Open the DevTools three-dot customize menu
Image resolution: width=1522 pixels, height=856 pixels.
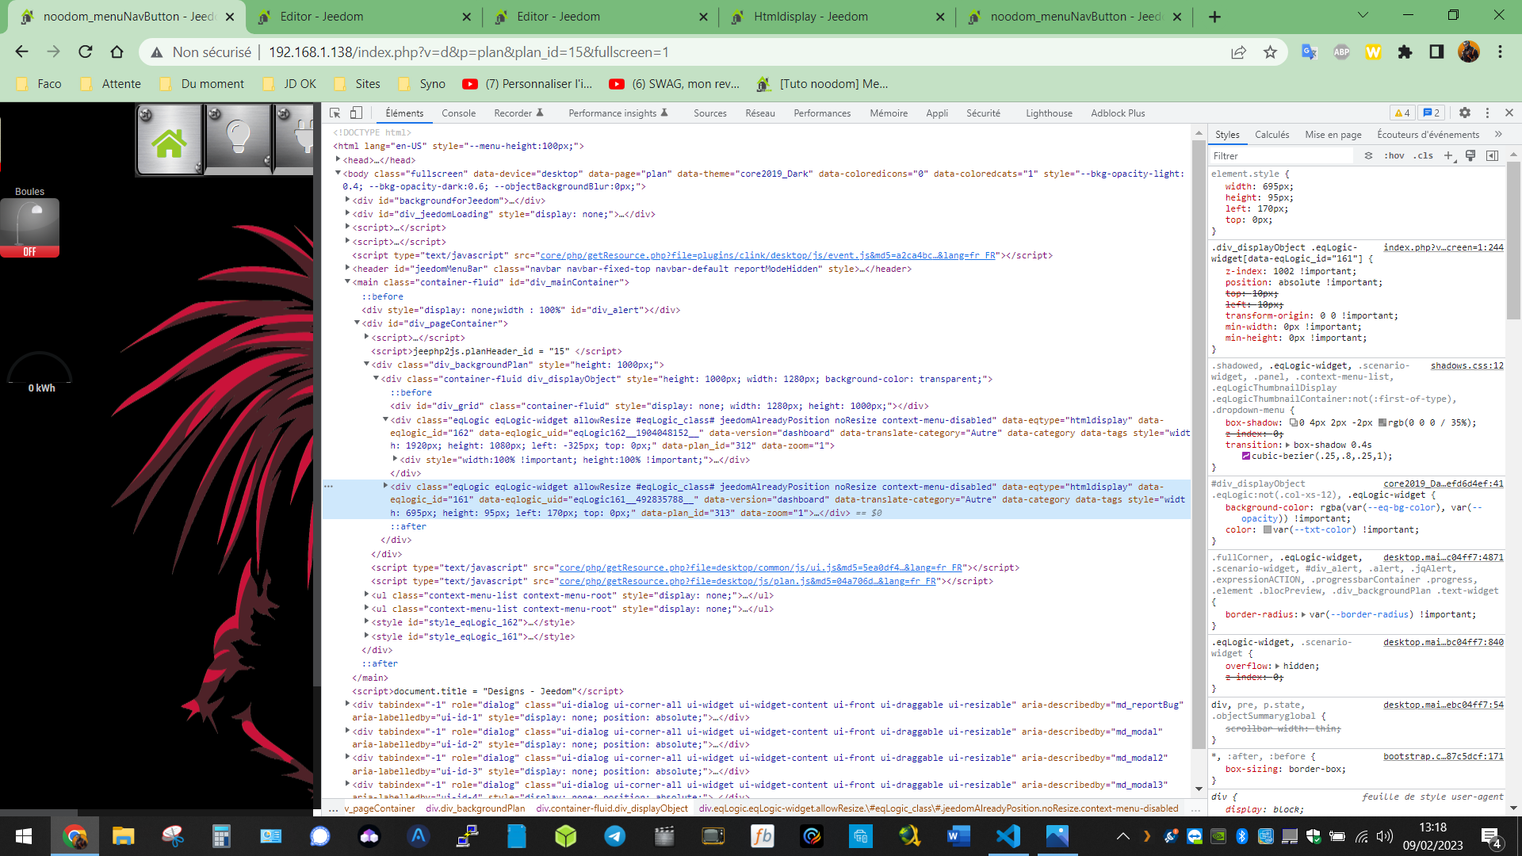pyautogui.click(x=1487, y=113)
